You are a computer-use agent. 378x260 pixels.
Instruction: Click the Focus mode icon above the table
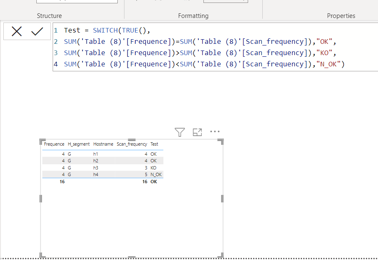pyautogui.click(x=197, y=132)
